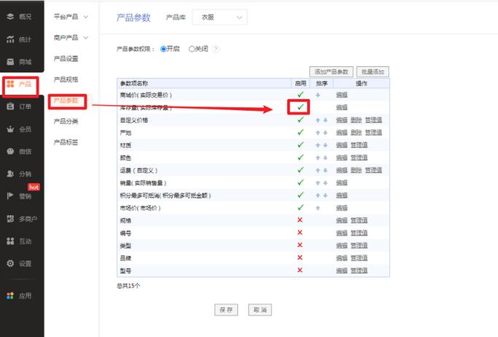Viewport: 498px width, 337px height.
Task: Open the 产品分类 menu item
Action: click(66, 121)
